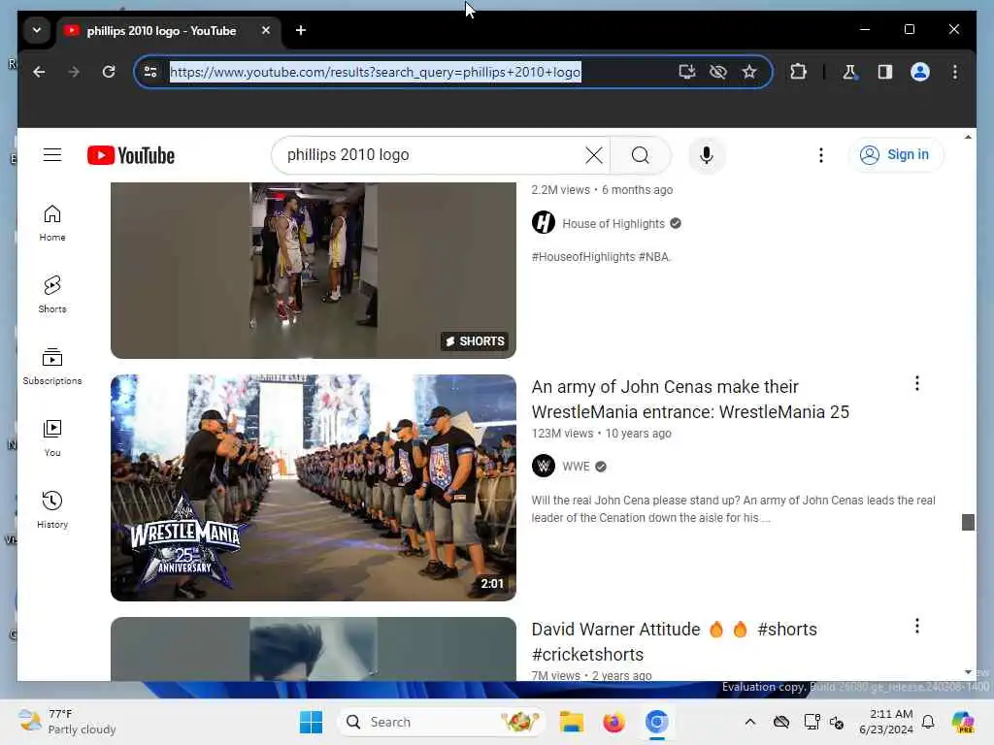Viewport: 994px width, 745px height.
Task: Click the WWE channel avatar
Action: click(544, 467)
